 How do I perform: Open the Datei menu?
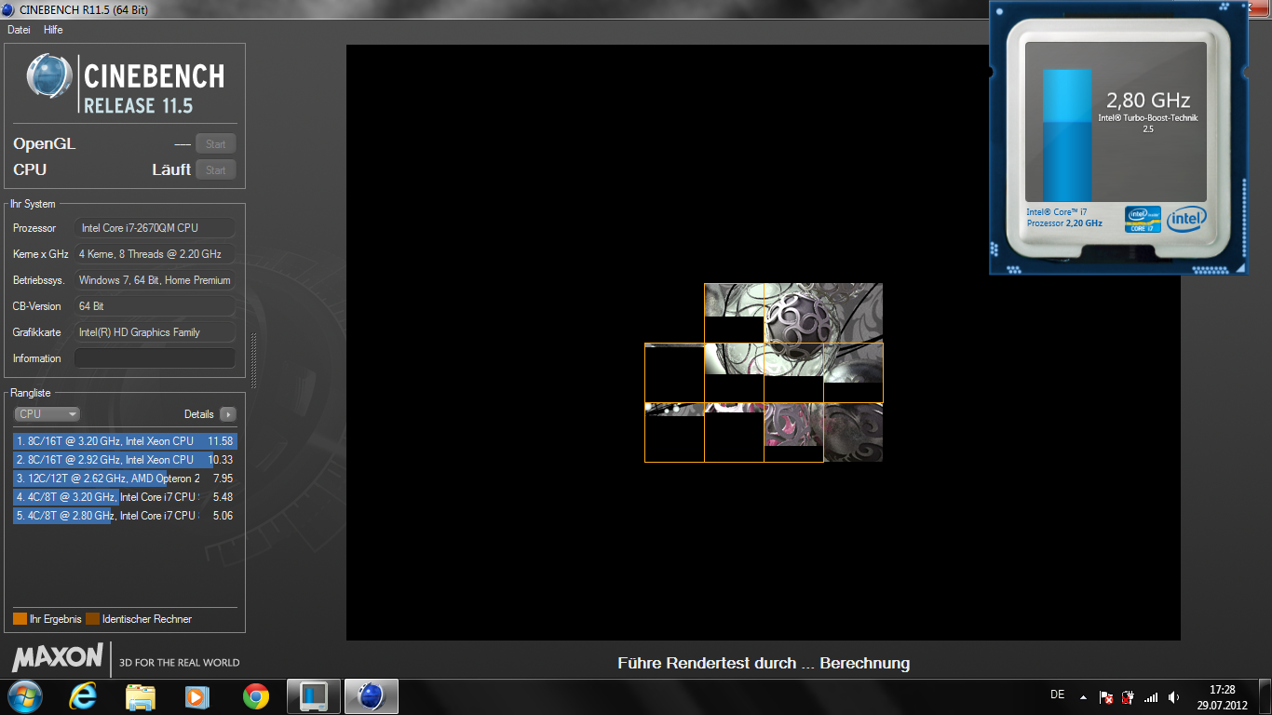[19, 30]
